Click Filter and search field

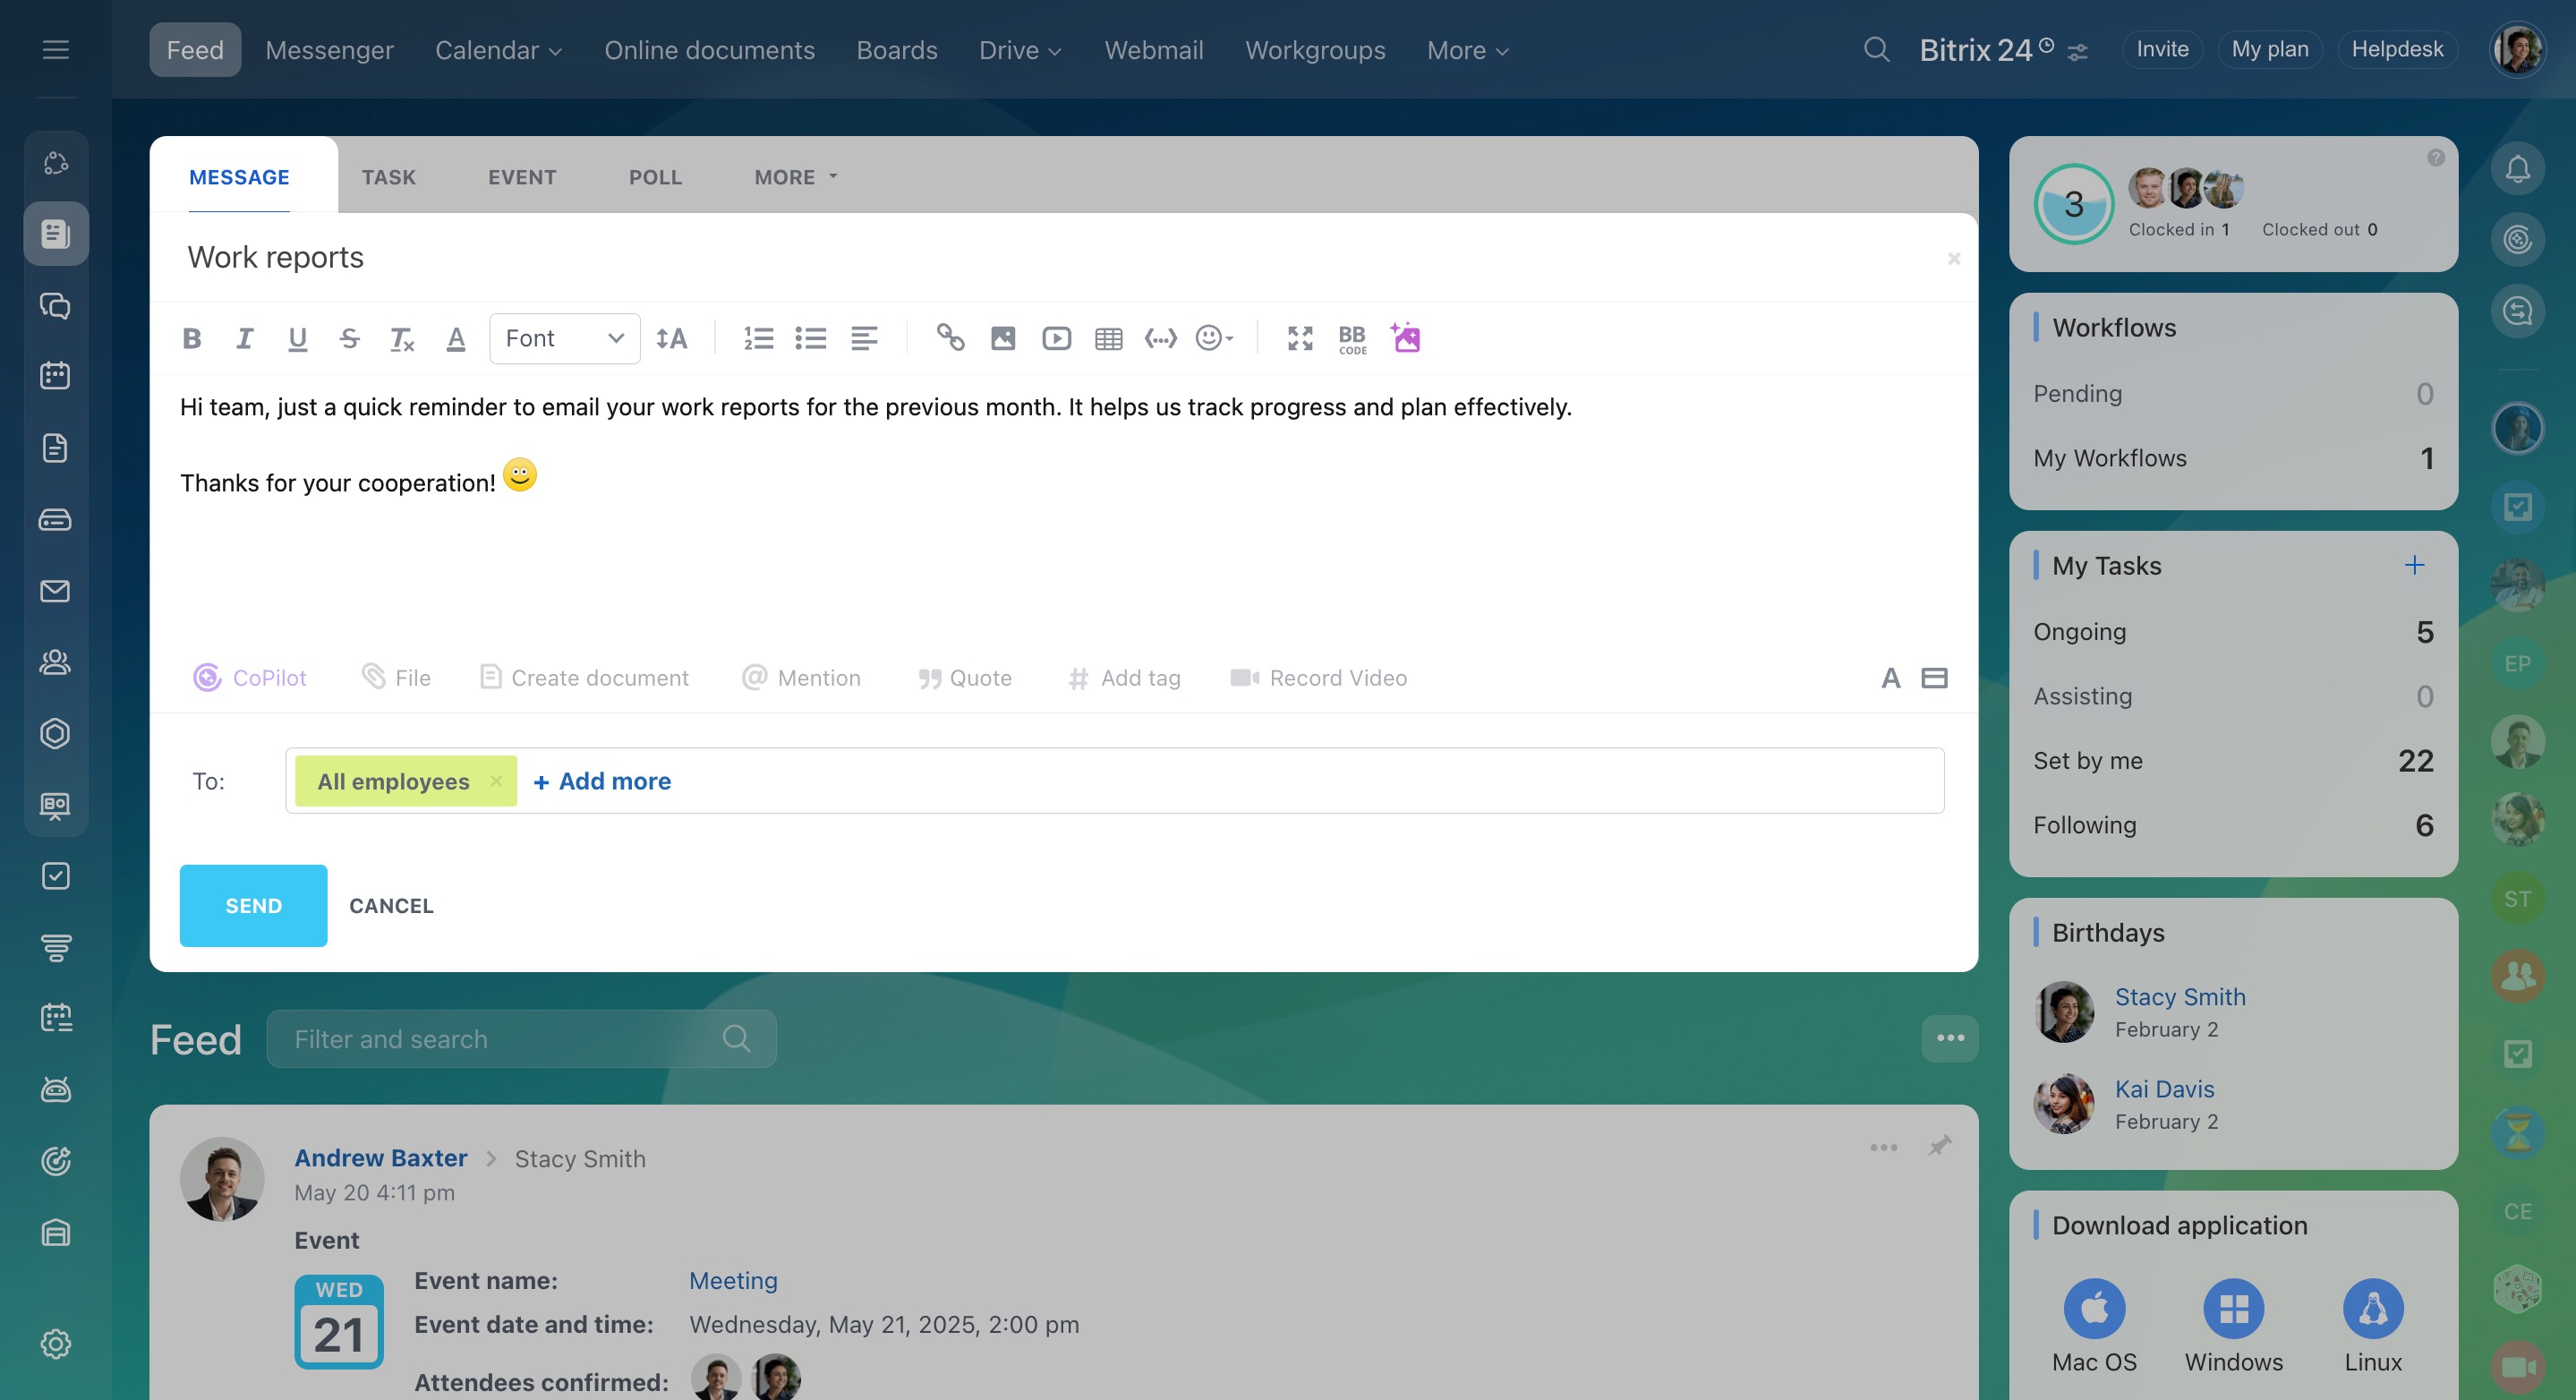pyautogui.click(x=521, y=1039)
